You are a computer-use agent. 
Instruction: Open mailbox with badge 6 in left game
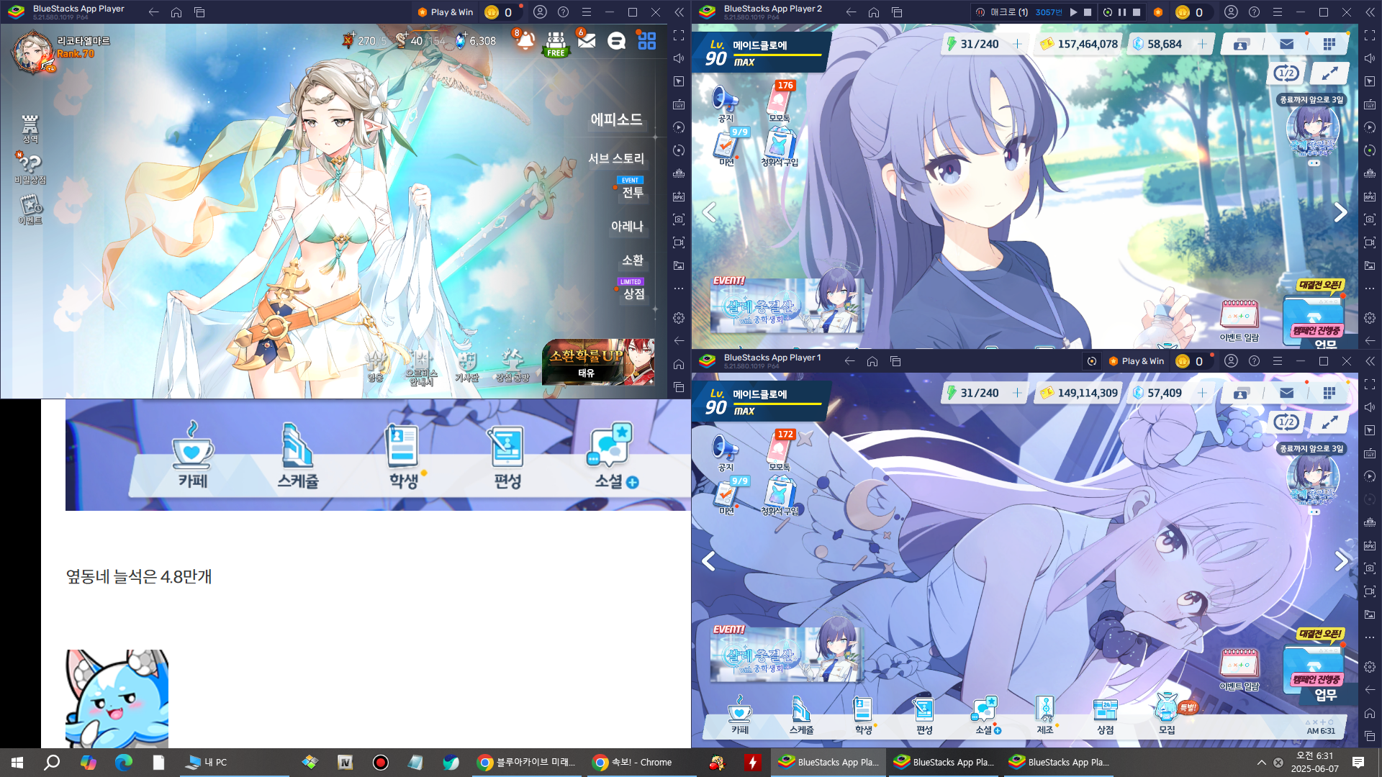pyautogui.click(x=587, y=40)
